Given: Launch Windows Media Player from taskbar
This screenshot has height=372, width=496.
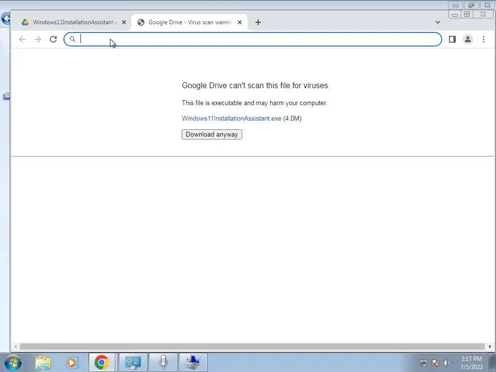Looking at the screenshot, I should 73,362.
